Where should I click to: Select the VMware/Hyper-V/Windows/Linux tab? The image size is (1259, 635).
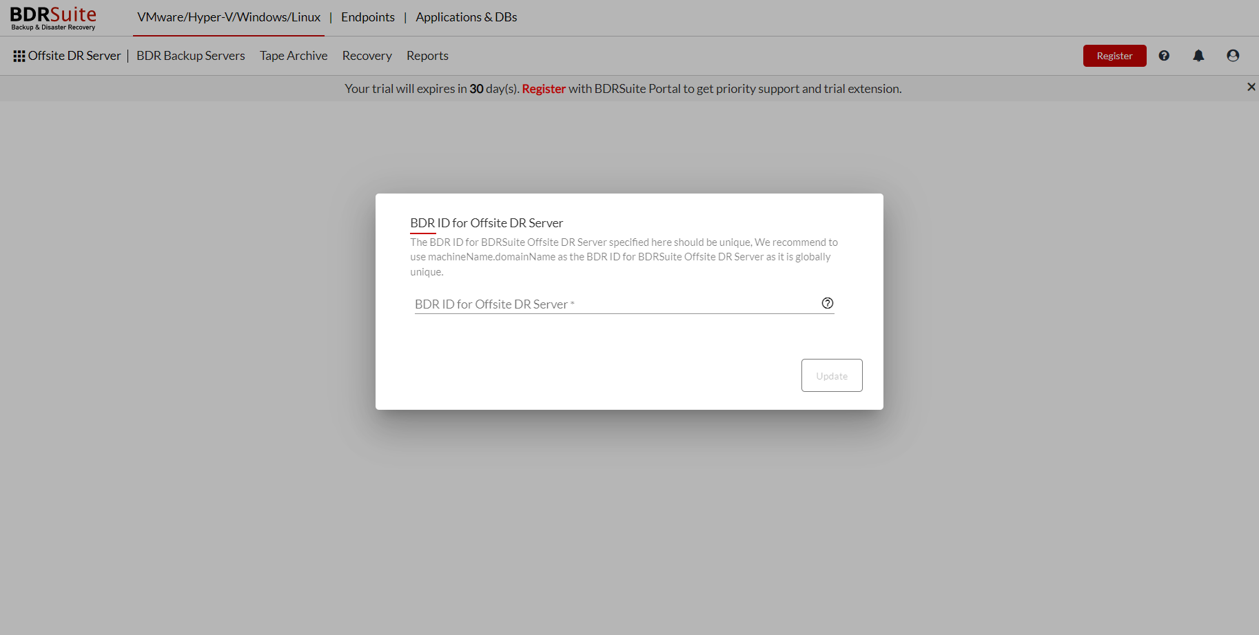click(229, 17)
